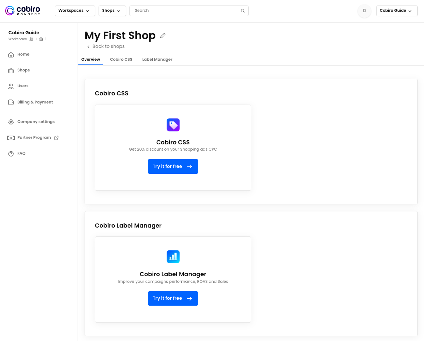The image size is (424, 341).
Task: Click the workspace users count icon
Action: point(31,39)
